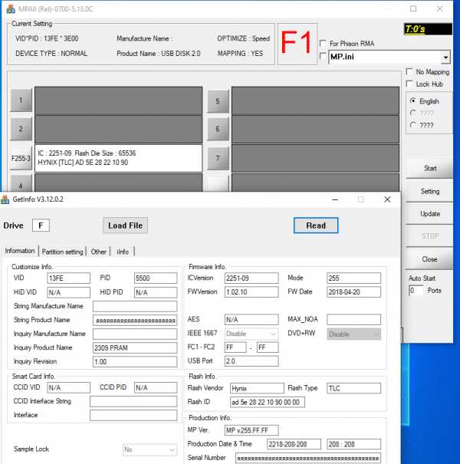Select English language radio button
Viewport: 460px width, 464px height.
pyautogui.click(x=413, y=101)
